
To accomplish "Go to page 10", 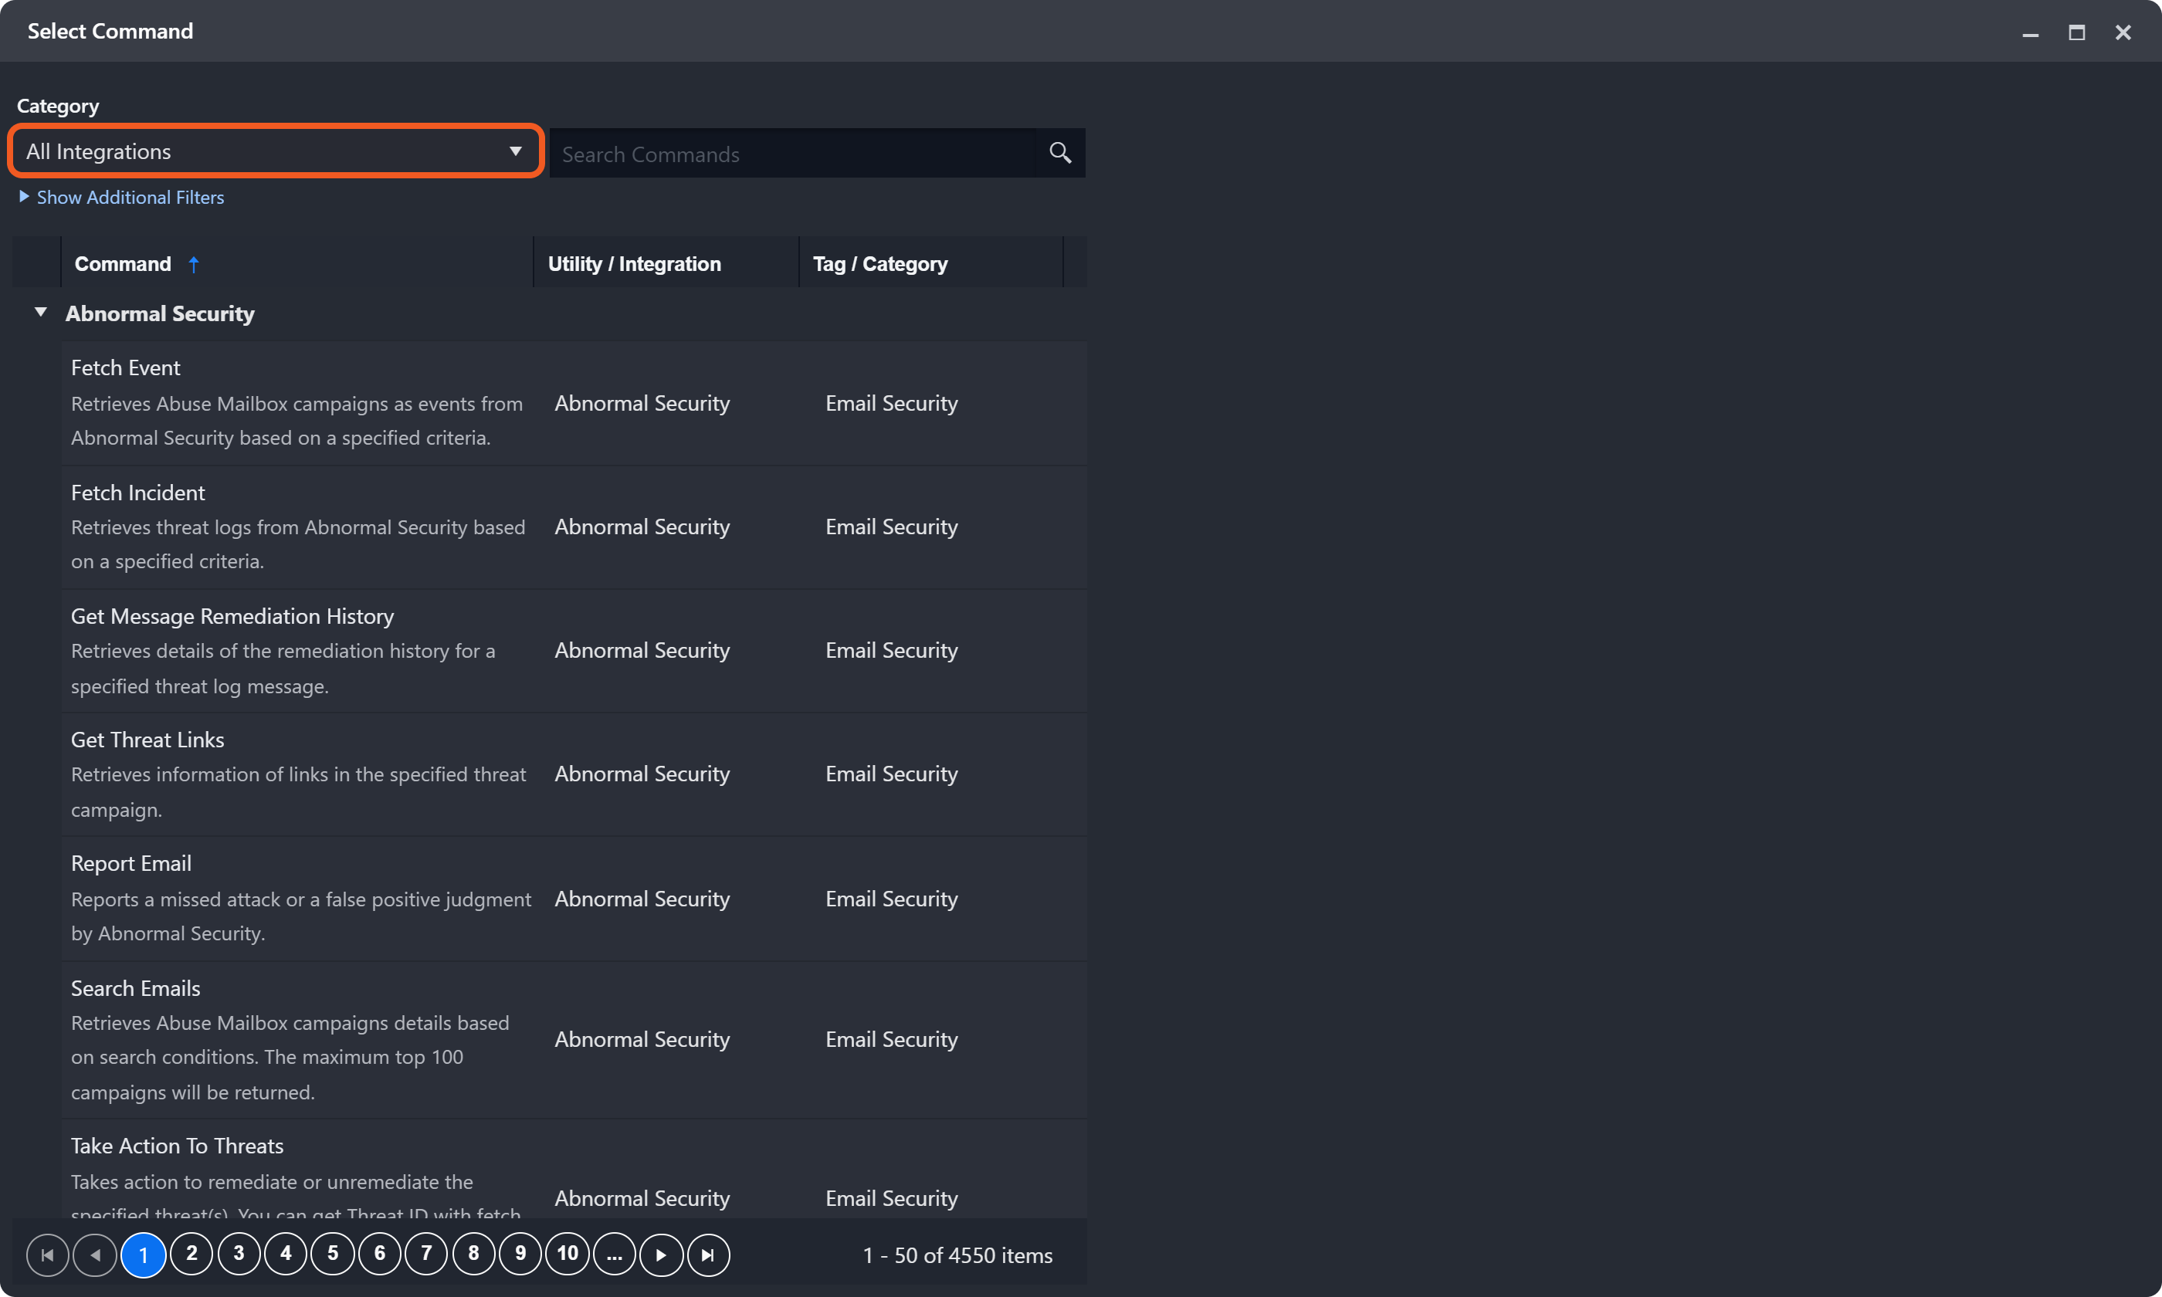I will [568, 1255].
